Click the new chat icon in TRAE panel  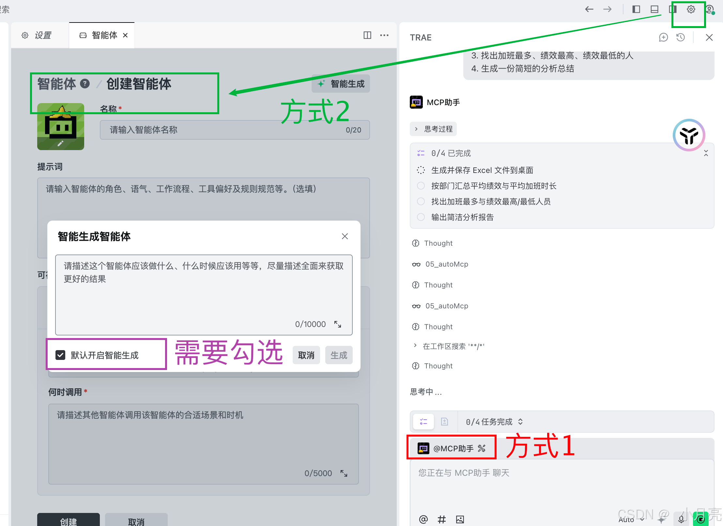coord(663,38)
